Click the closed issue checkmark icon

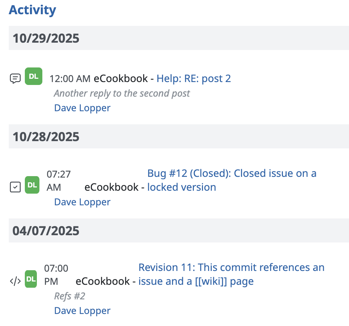(x=15, y=187)
